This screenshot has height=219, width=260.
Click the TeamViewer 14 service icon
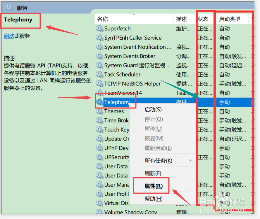pos(99,93)
